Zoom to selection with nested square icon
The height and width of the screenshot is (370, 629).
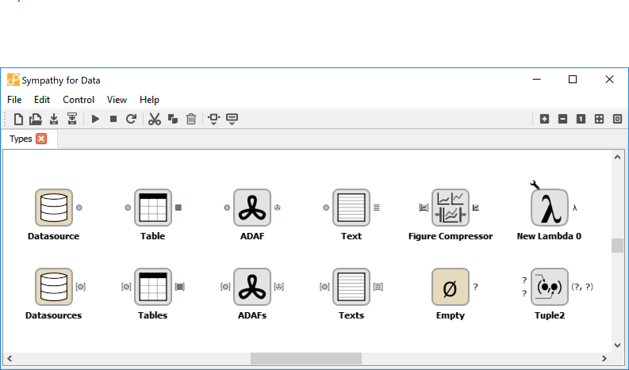(617, 119)
